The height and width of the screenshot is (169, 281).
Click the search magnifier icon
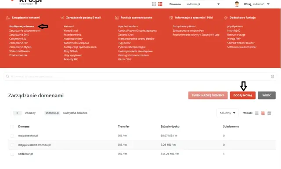[7, 77]
